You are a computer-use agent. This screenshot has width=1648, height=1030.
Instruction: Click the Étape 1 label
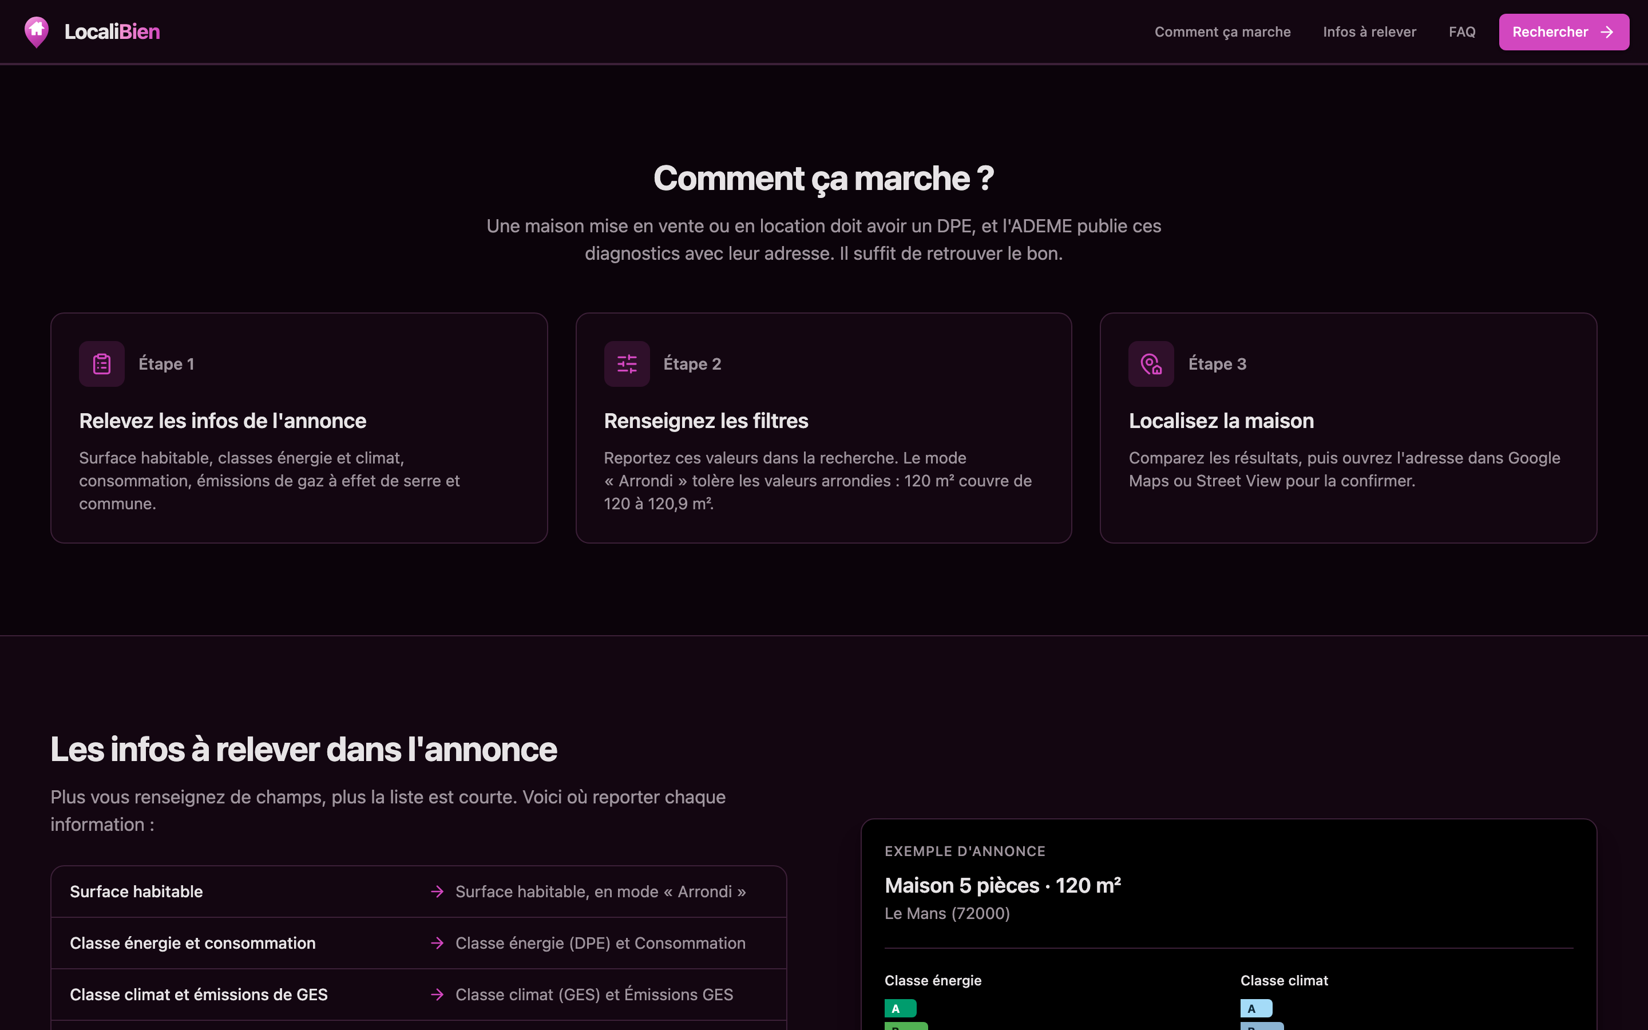[x=167, y=364]
